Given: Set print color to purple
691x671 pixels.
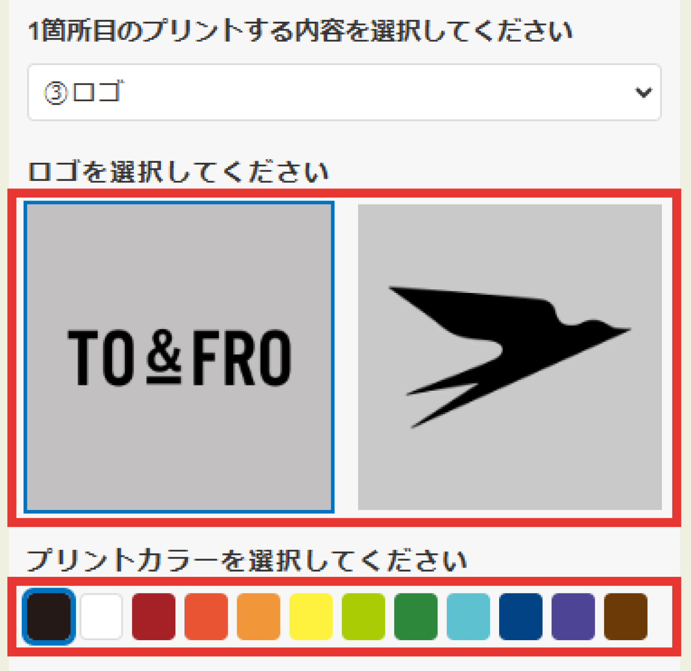Looking at the screenshot, I should tap(573, 616).
